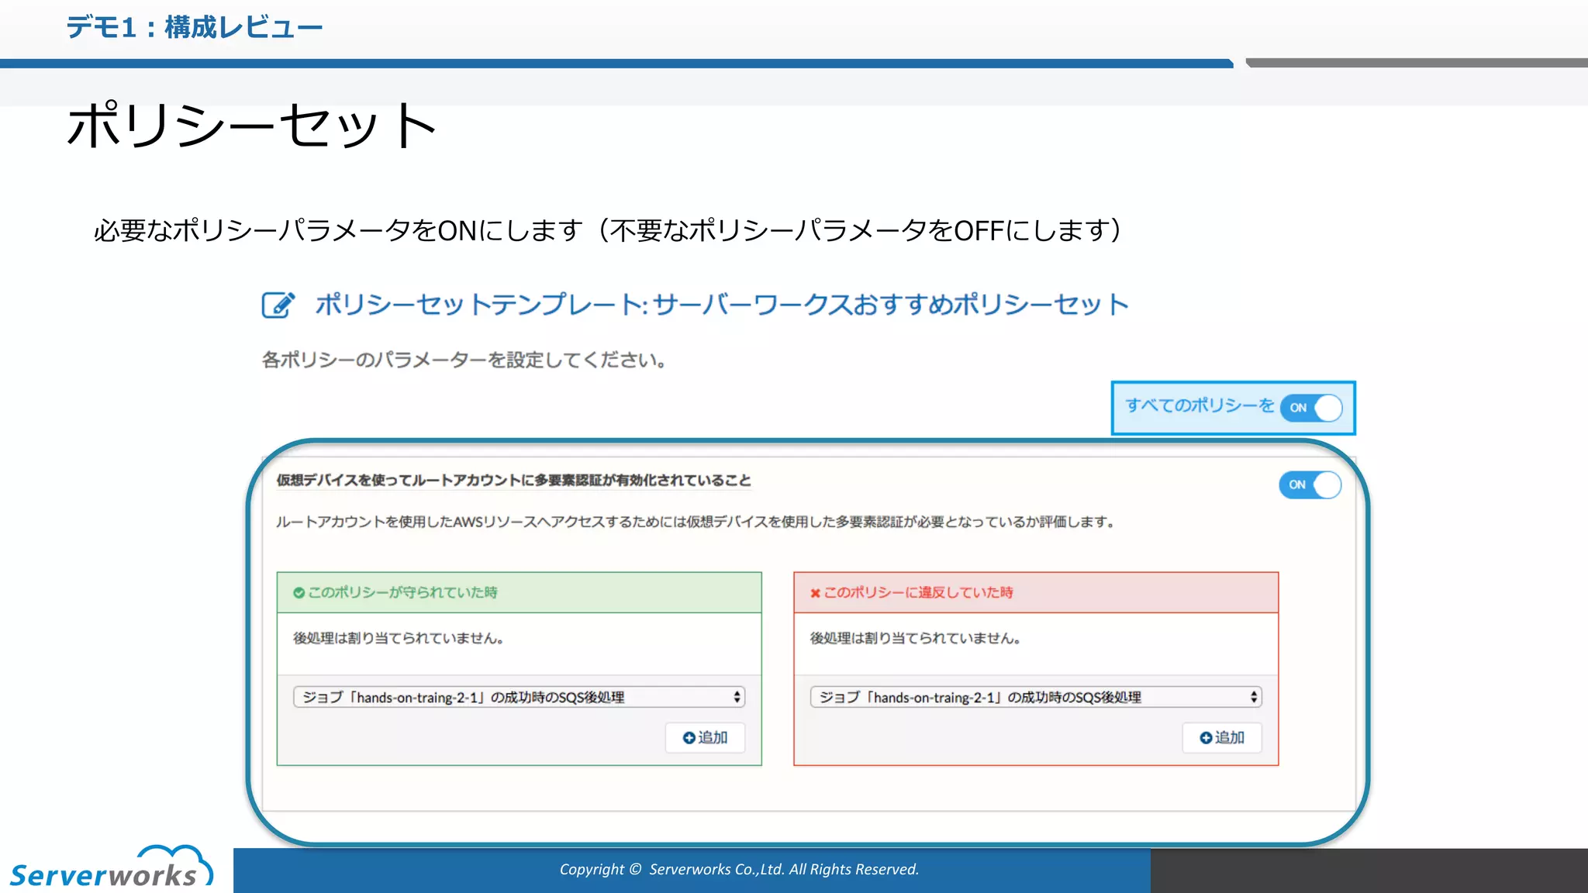Toggle the すべてのポリシーを ON switch
1588x893 pixels.
(x=1311, y=408)
